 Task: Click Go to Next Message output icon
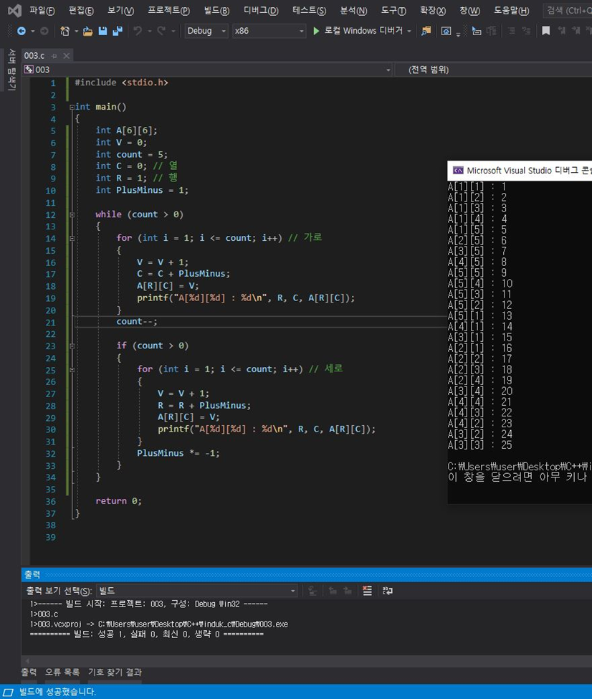point(348,591)
